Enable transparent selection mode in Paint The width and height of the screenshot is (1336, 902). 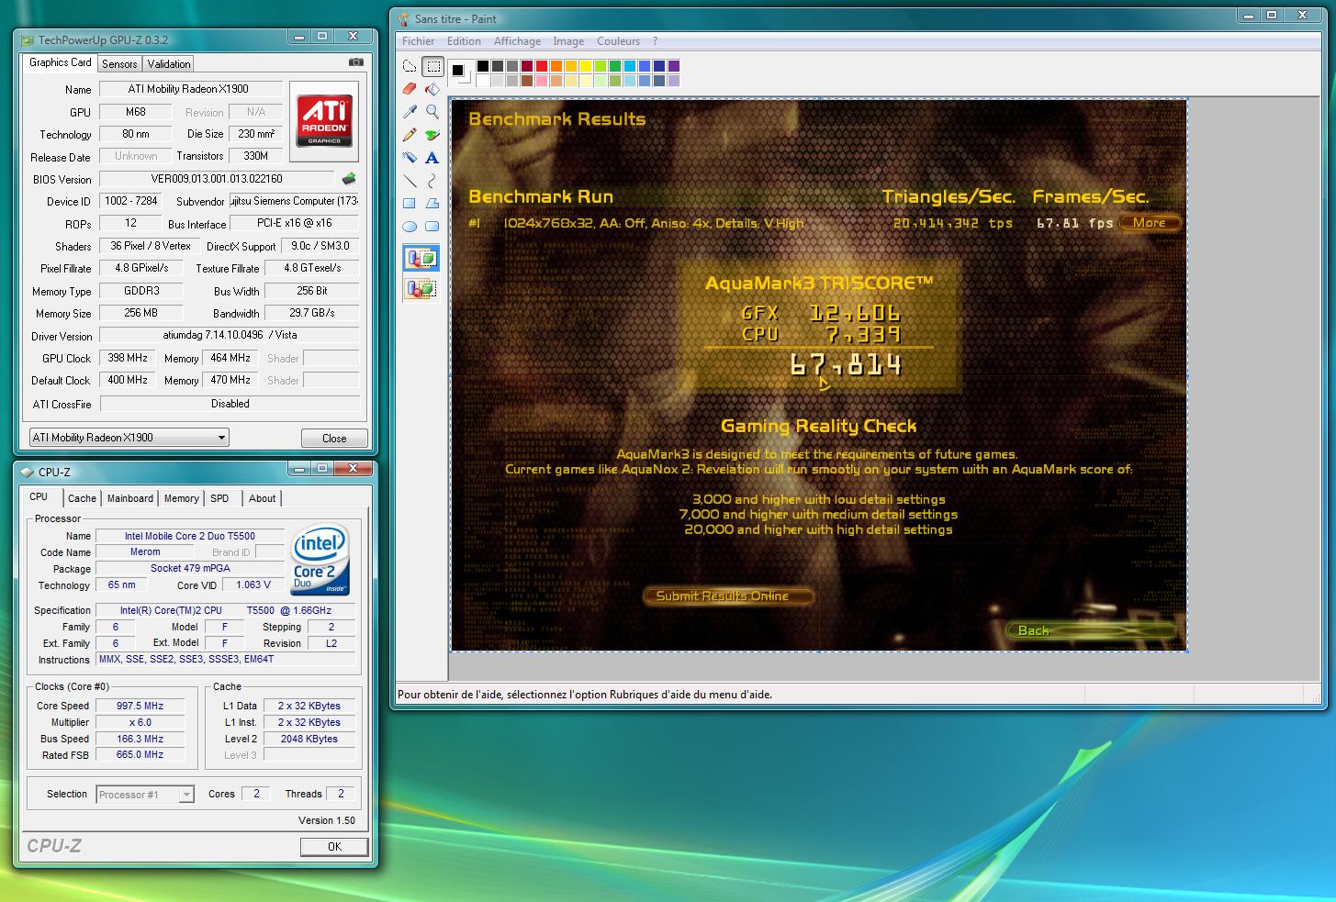421,289
